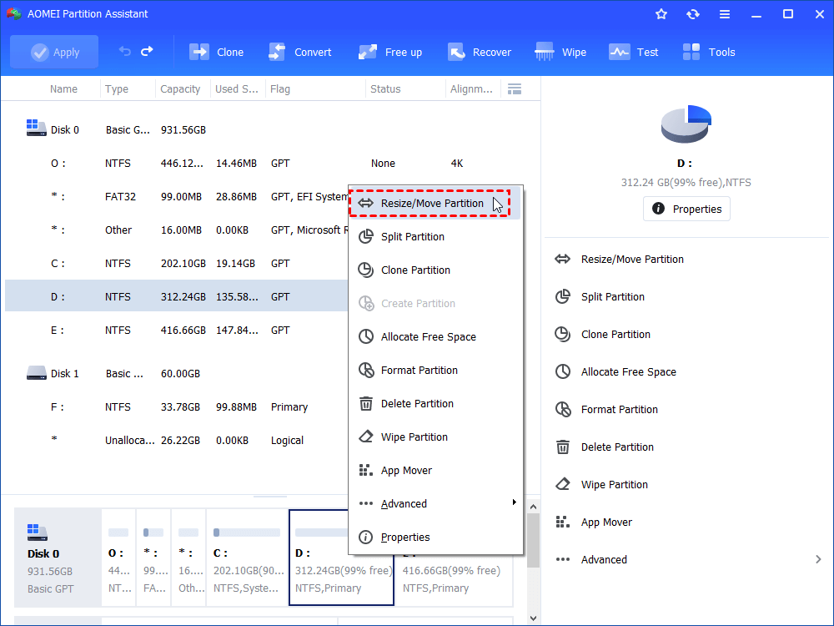Run the disk Test tool
The image size is (834, 626).
pyautogui.click(x=634, y=51)
